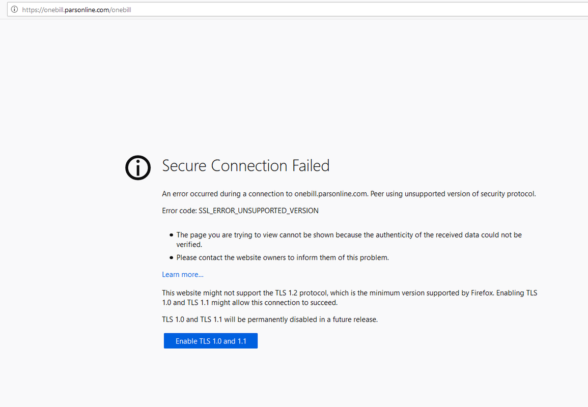Image resolution: width=588 pixels, height=407 pixels.
Task: Click the first bullet point marker
Action: [172, 235]
